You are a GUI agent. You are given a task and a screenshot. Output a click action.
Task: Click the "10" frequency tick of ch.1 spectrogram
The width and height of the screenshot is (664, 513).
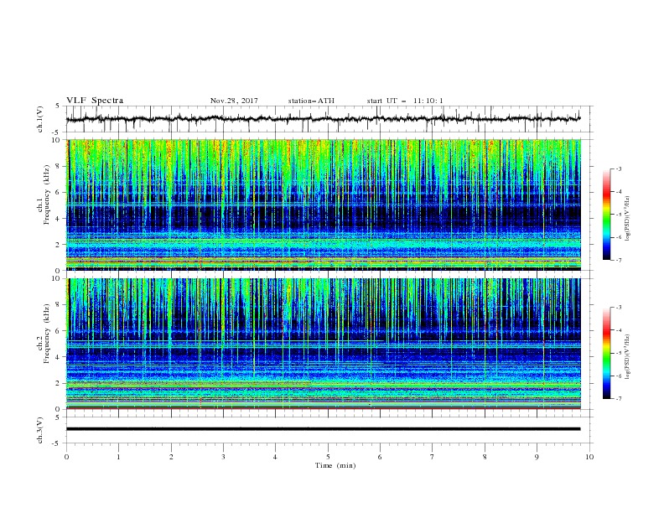pos(57,140)
